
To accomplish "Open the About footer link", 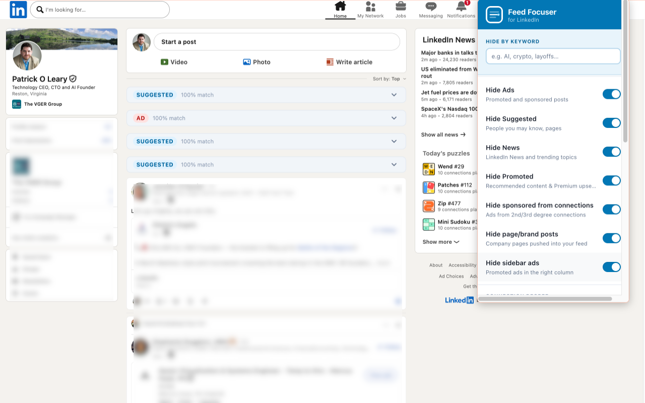I will tap(436, 265).
